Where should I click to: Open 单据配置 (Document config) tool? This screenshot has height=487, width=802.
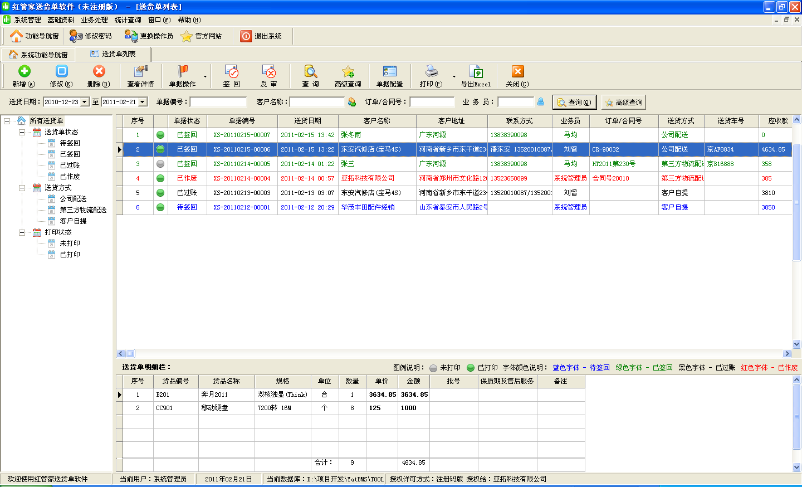coord(389,71)
